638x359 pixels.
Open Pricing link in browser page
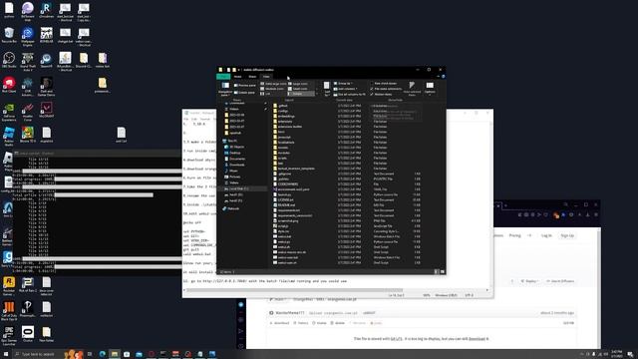(514, 235)
